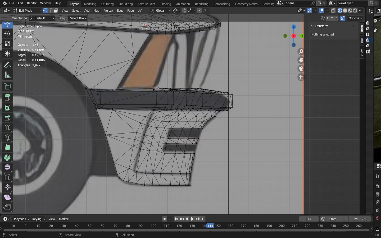Image resolution: width=381 pixels, height=238 pixels.
Task: Select the Extrude Region tool
Action: 7,97
